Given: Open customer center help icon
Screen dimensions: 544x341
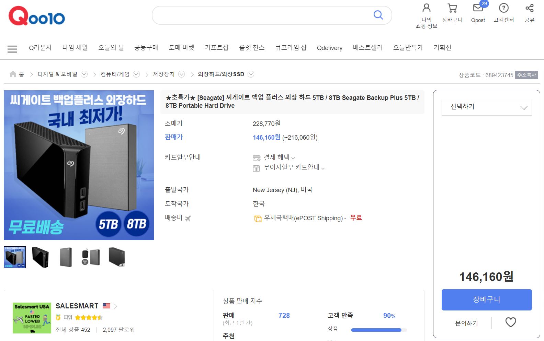Looking at the screenshot, I should click(x=504, y=8).
